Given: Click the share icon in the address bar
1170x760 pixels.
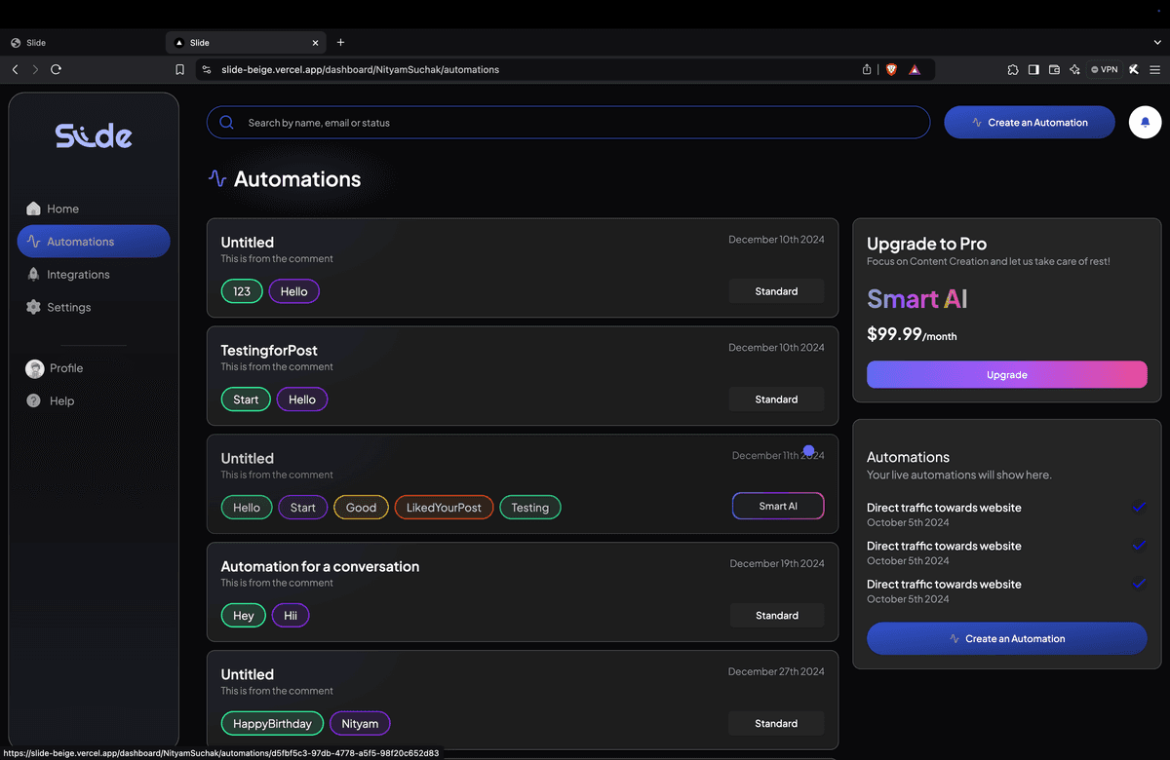Looking at the screenshot, I should (867, 69).
